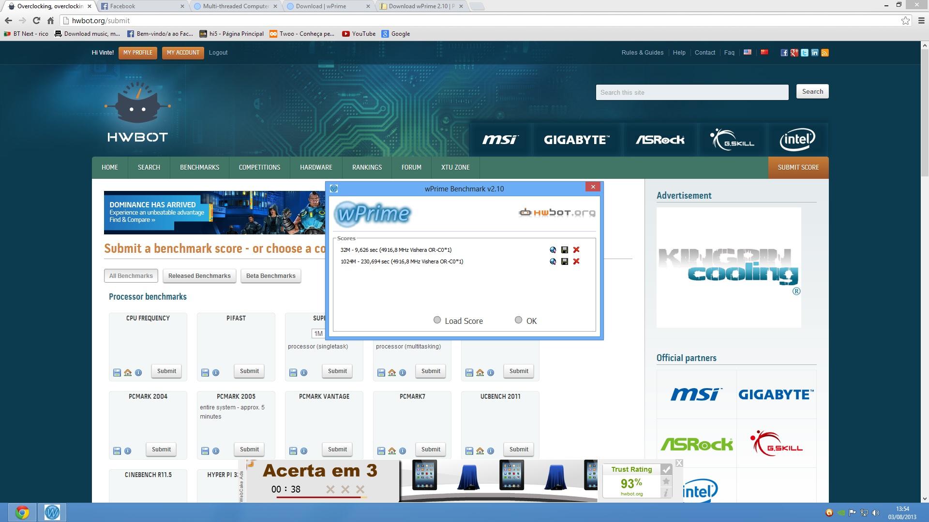
Task: Click the site Search button
Action: (812, 91)
